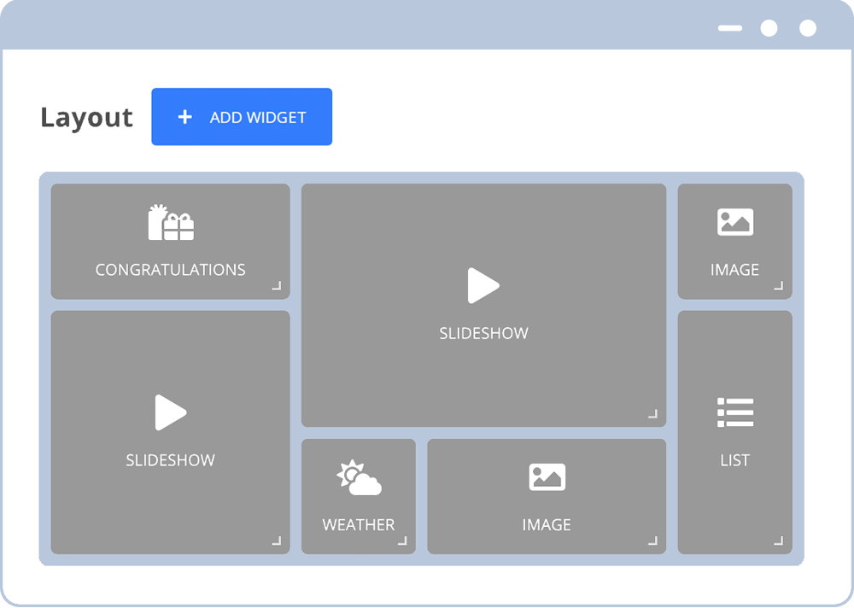The width and height of the screenshot is (854, 608).
Task: Click resize handle of left Slideshow widget
Action: (x=277, y=541)
